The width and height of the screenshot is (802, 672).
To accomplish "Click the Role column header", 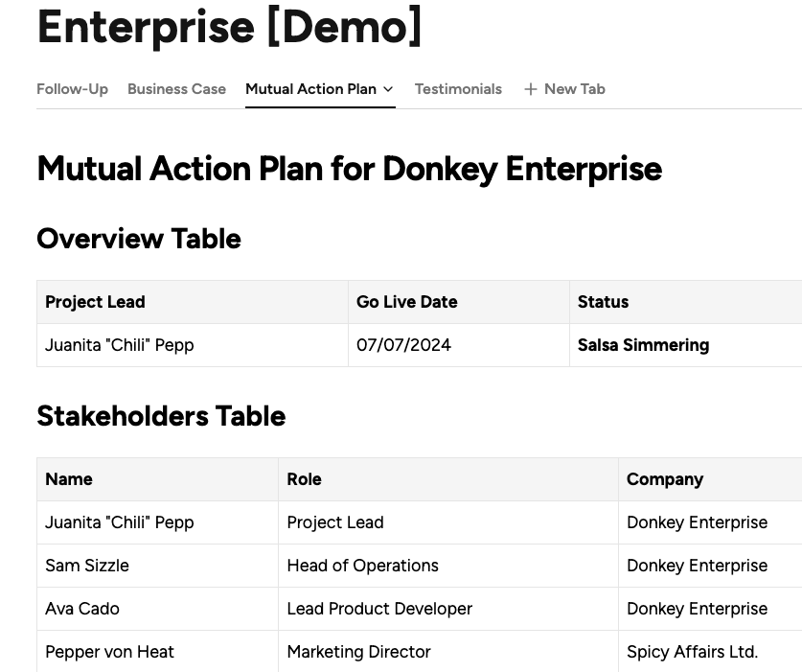I will (x=304, y=479).
